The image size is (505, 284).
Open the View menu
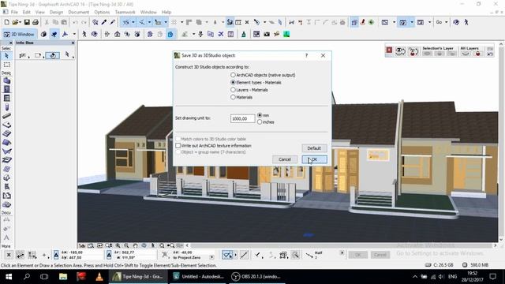(40, 12)
